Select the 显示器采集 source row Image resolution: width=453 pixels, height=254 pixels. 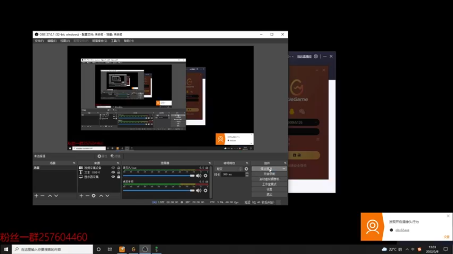click(x=99, y=177)
